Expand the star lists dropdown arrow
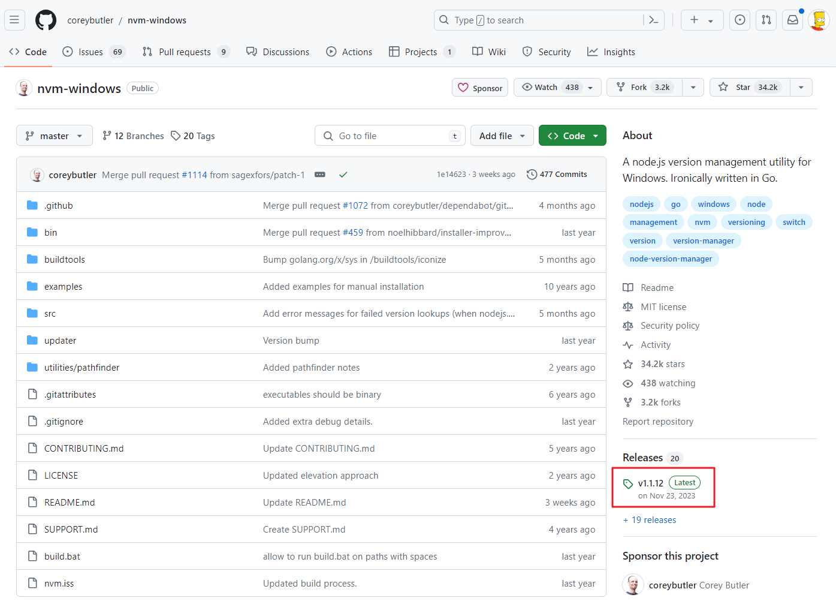The image size is (836, 601). [801, 88]
